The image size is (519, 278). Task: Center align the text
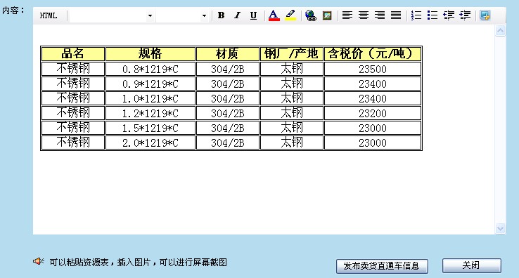364,15
